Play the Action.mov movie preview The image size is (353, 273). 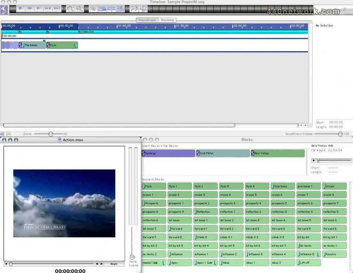[x=6, y=264]
